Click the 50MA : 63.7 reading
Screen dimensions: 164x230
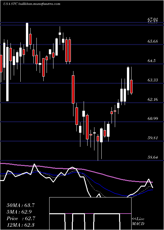tap(21, 205)
